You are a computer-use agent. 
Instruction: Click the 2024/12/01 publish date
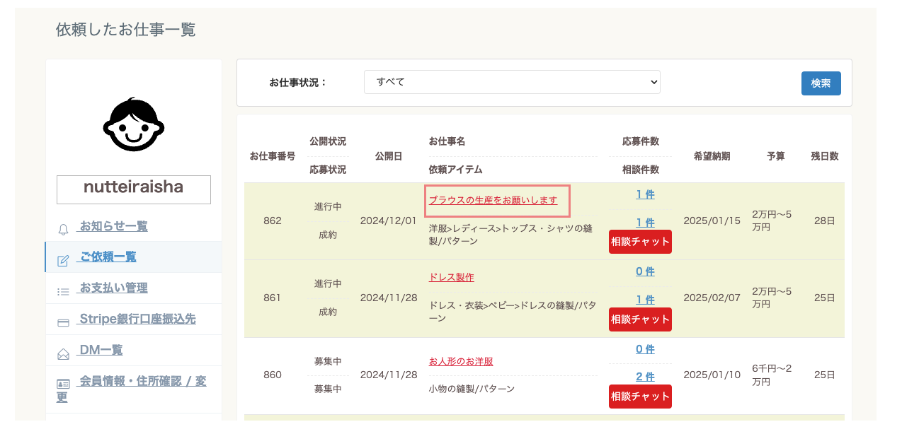(389, 221)
